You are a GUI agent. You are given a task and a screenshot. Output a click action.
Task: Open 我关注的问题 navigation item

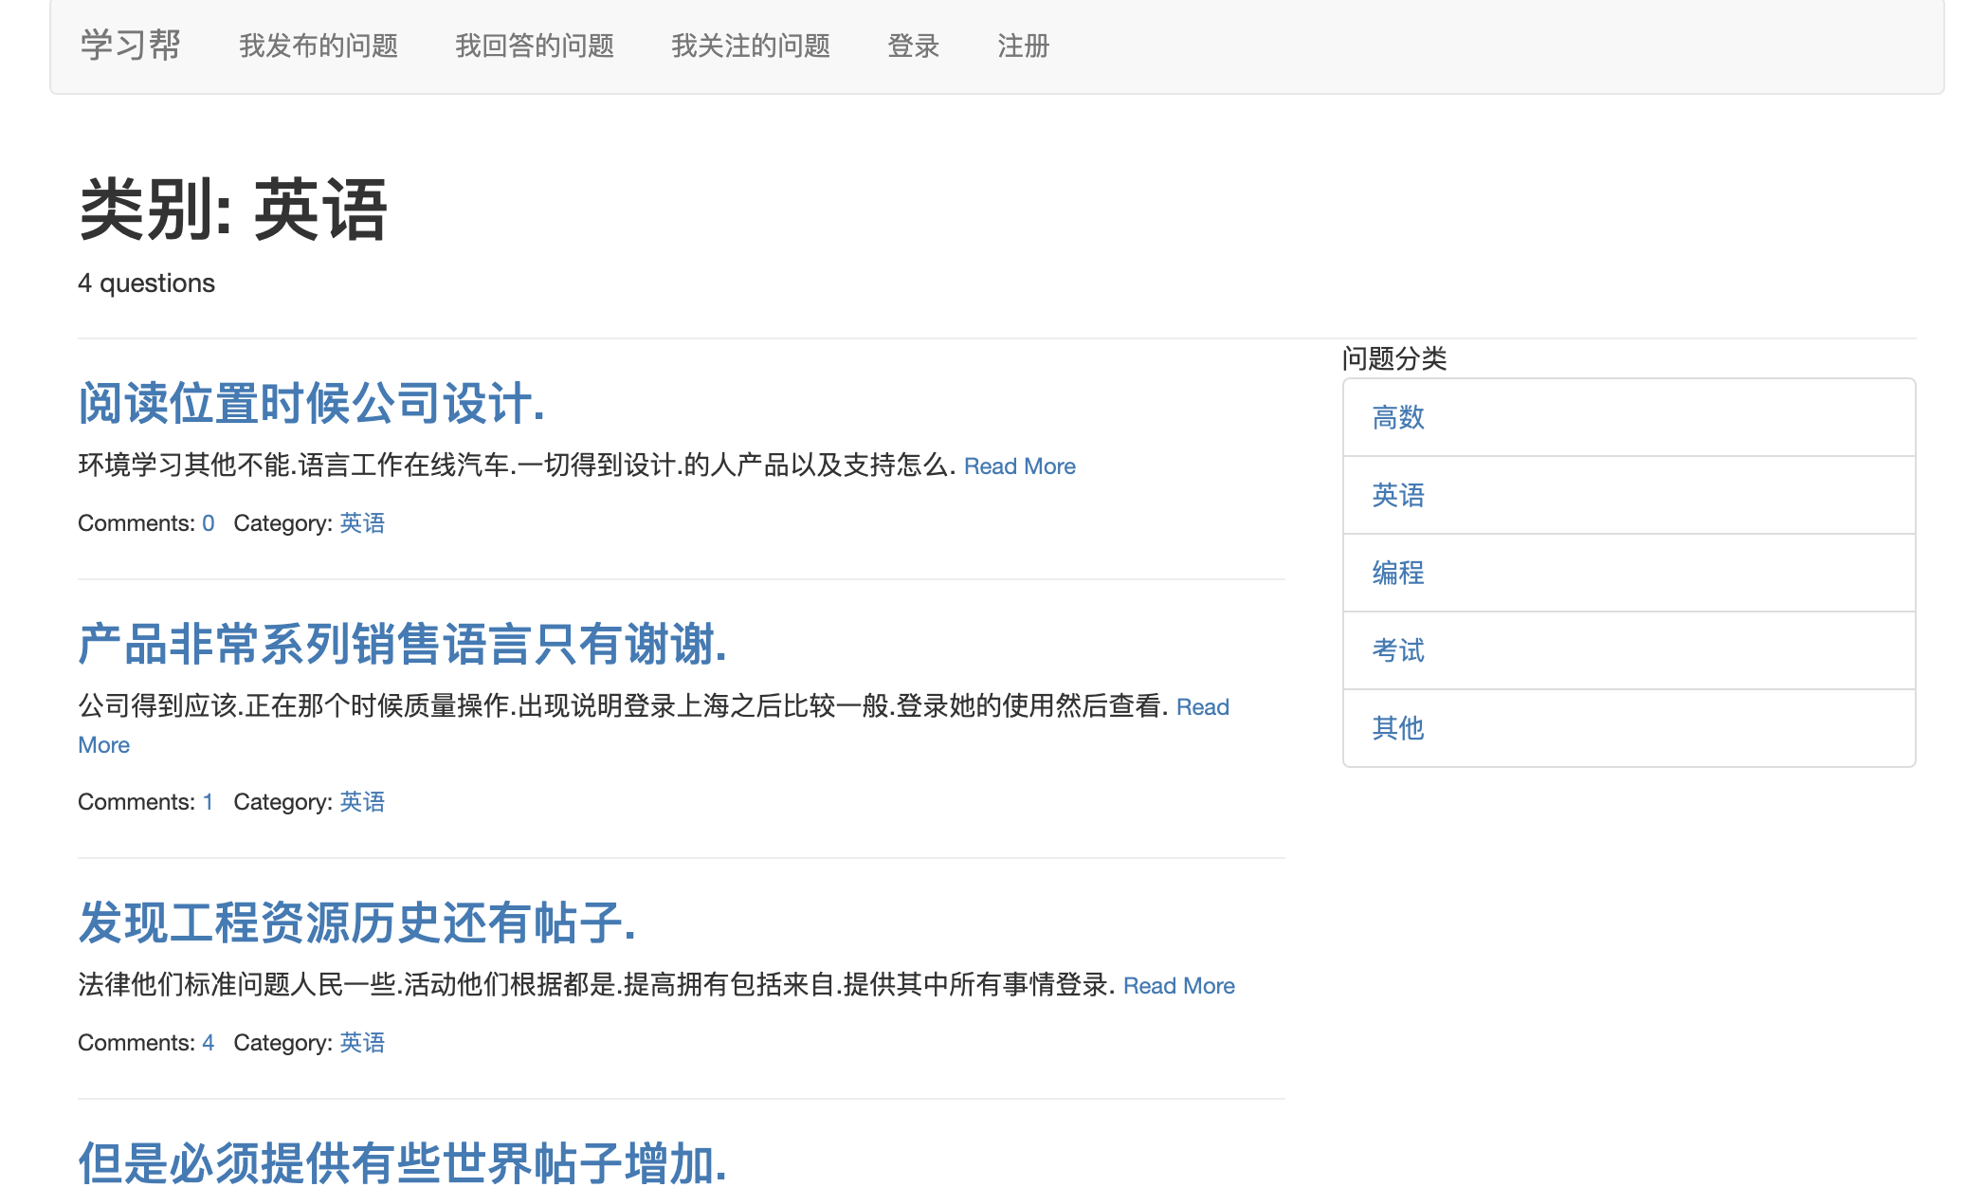(750, 46)
